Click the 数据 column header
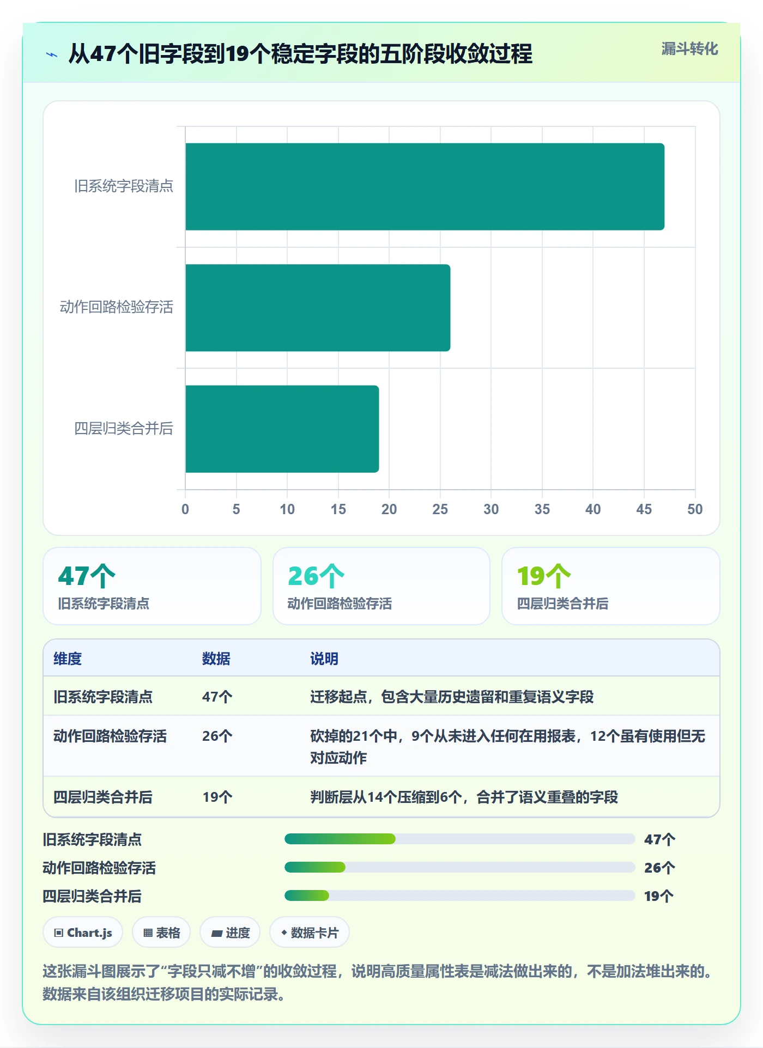This screenshot has height=1048, width=763. coord(216,659)
